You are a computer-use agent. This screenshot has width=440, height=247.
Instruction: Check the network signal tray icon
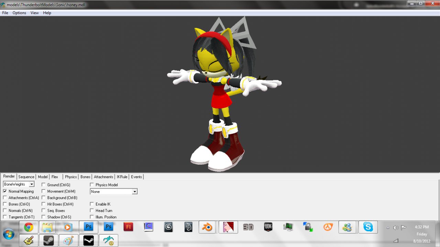coord(396,241)
